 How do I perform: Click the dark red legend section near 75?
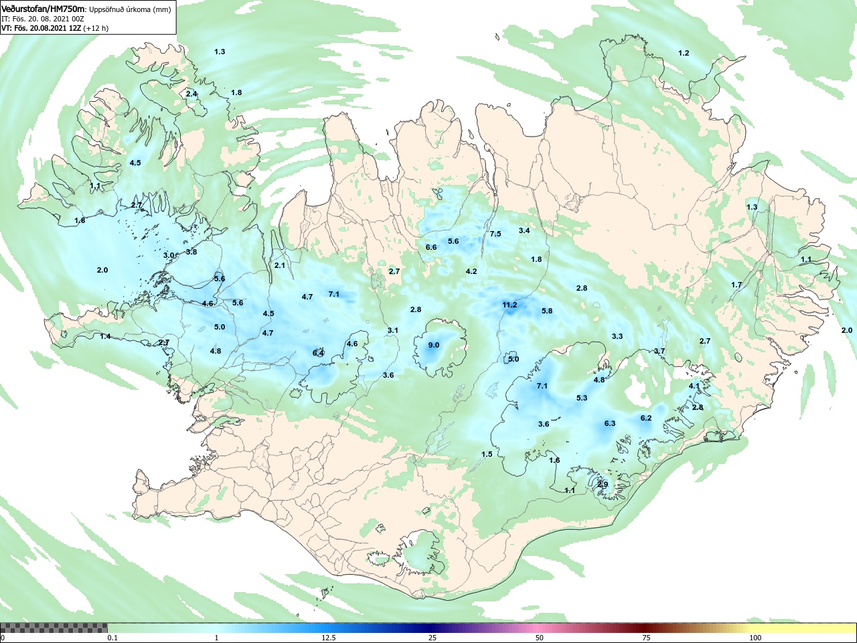click(x=646, y=628)
